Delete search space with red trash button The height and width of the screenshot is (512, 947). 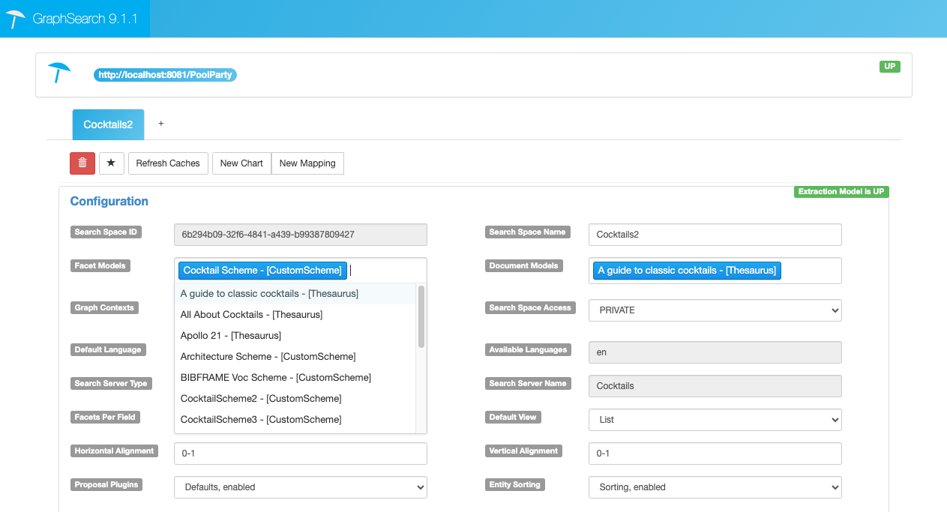(x=82, y=163)
